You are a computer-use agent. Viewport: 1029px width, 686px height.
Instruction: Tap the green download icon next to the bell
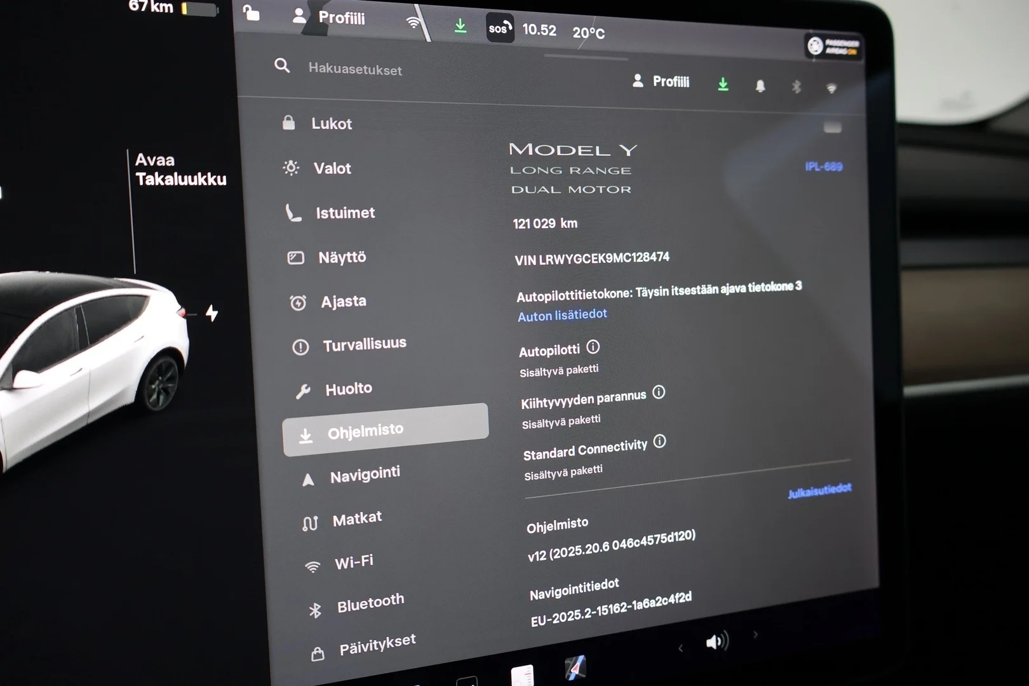pos(723,84)
